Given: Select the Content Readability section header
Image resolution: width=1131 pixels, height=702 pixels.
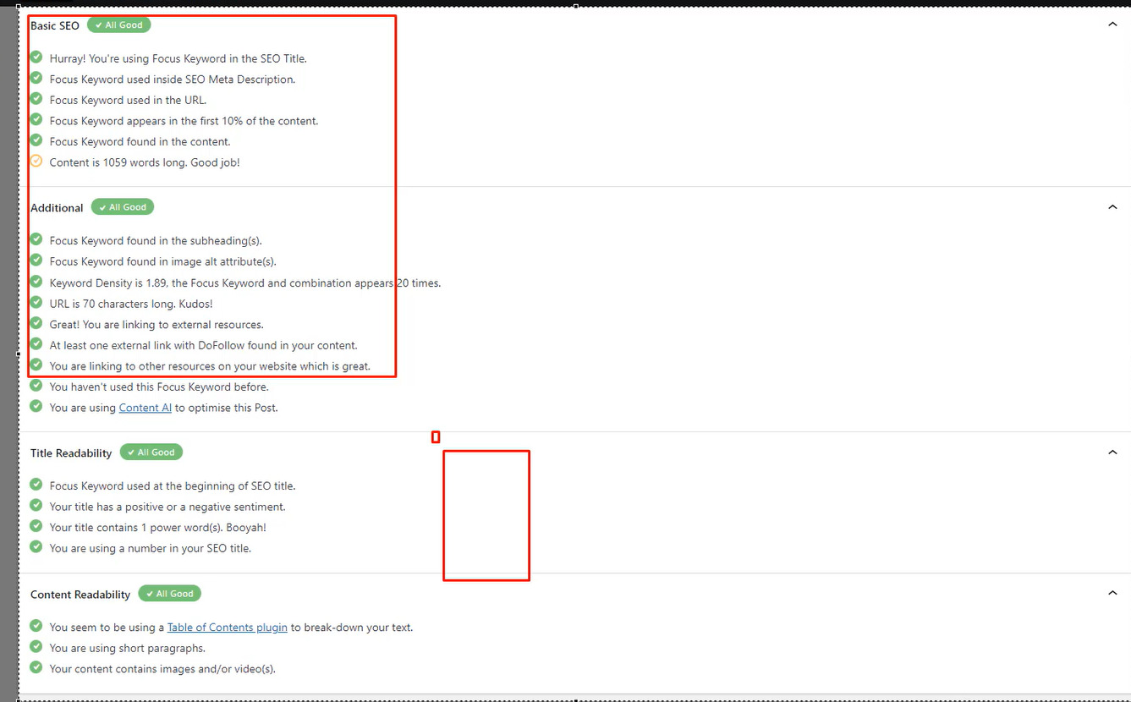Looking at the screenshot, I should coord(80,594).
